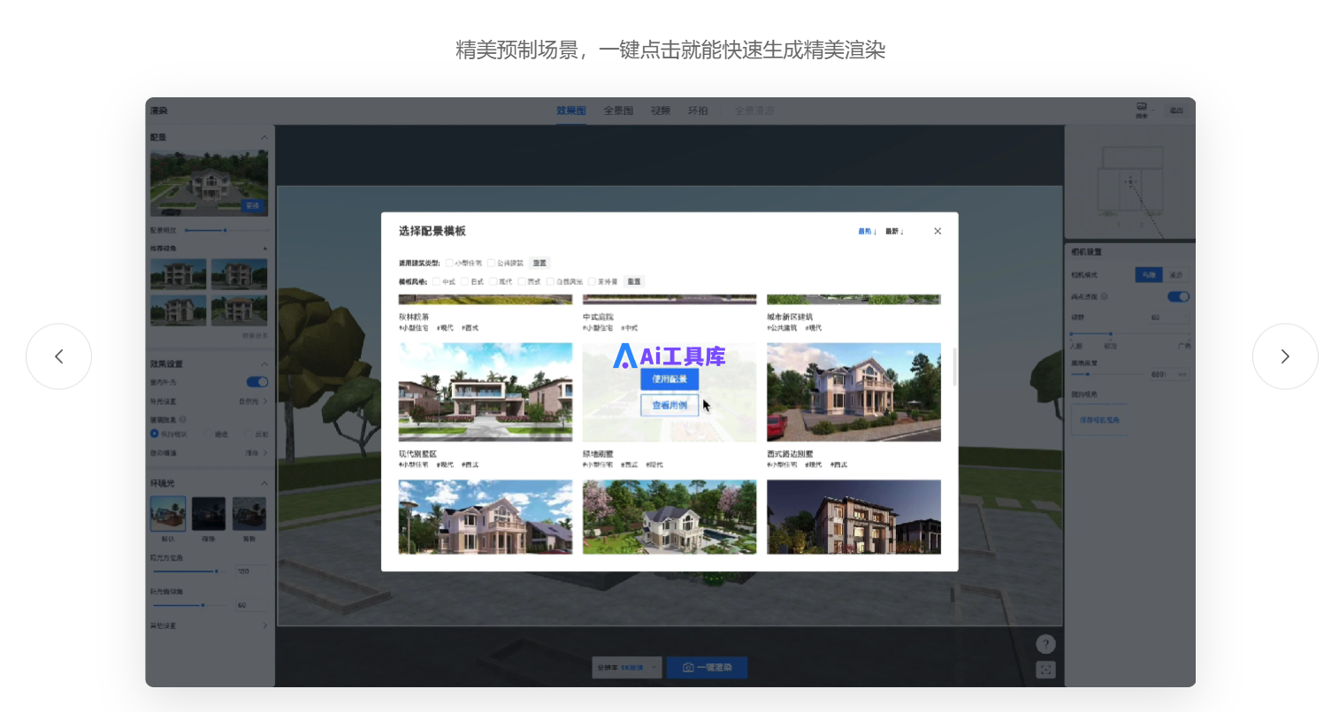Toggle the 两点透视 switch
Viewport: 1339px width, 712px height.
(x=1179, y=297)
